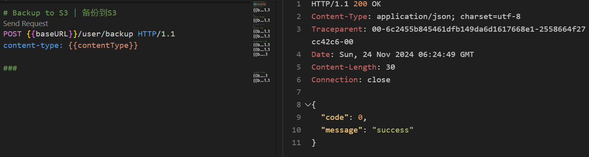Collapse the JSON body fold chevron at line 8

click(x=307, y=105)
